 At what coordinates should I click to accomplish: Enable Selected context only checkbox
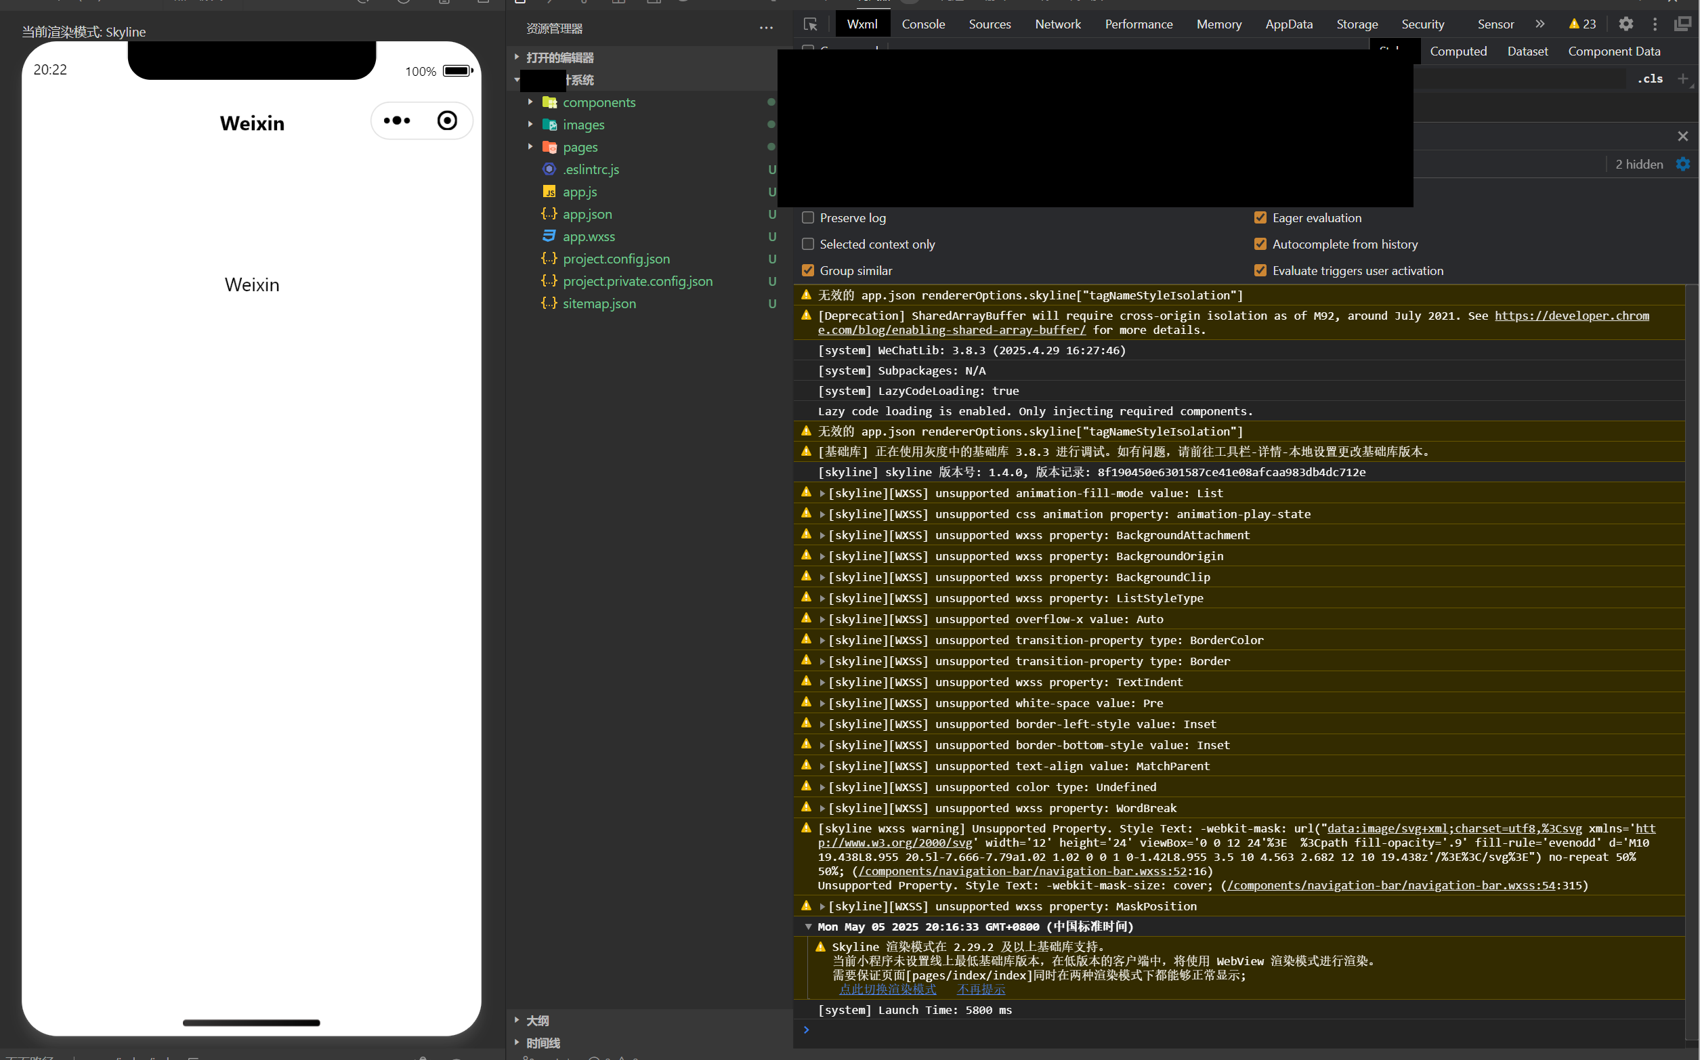point(808,244)
